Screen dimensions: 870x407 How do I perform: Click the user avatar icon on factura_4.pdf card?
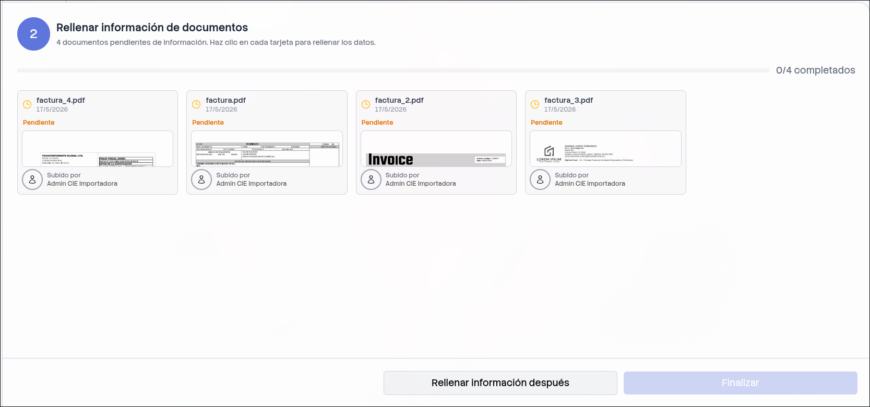(x=32, y=179)
